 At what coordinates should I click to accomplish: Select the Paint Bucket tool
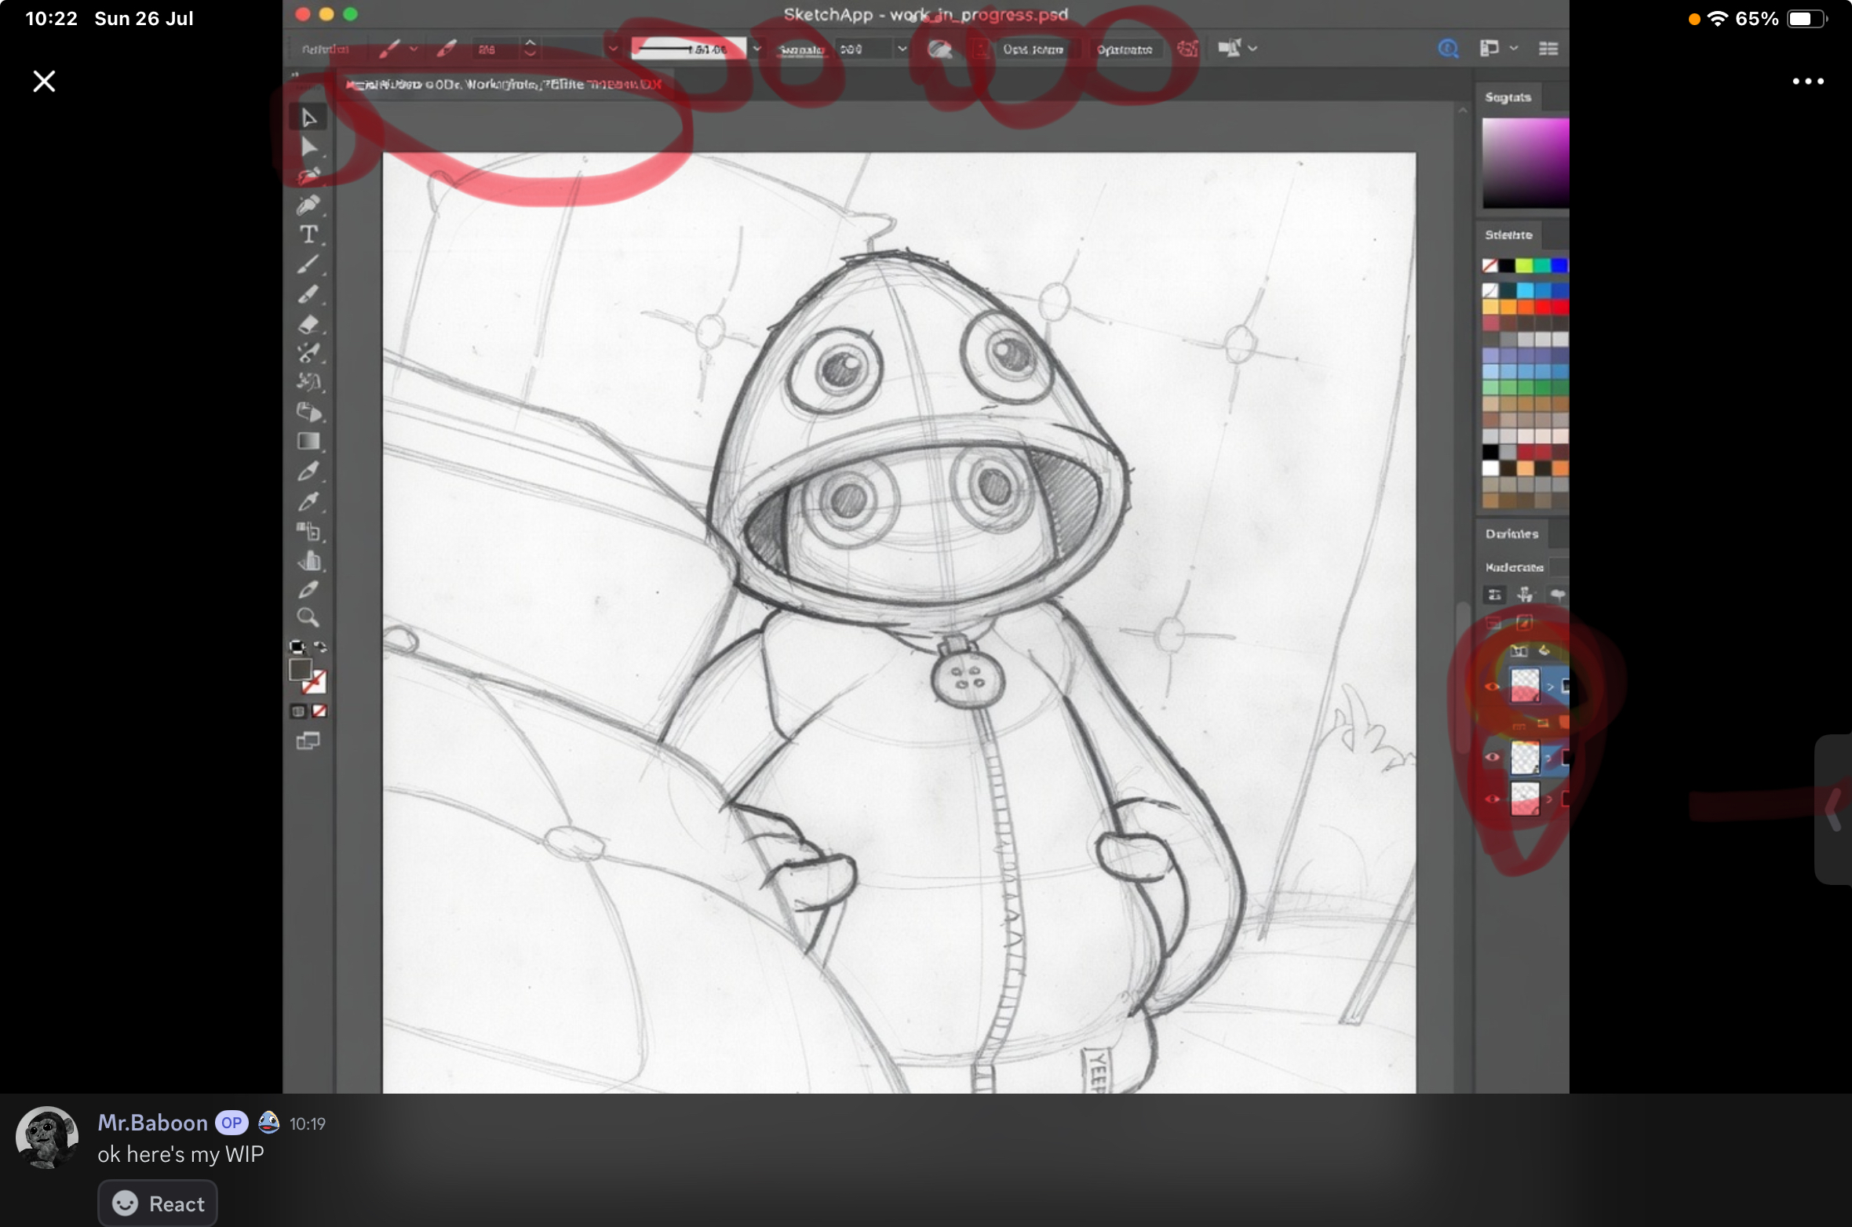[x=308, y=412]
